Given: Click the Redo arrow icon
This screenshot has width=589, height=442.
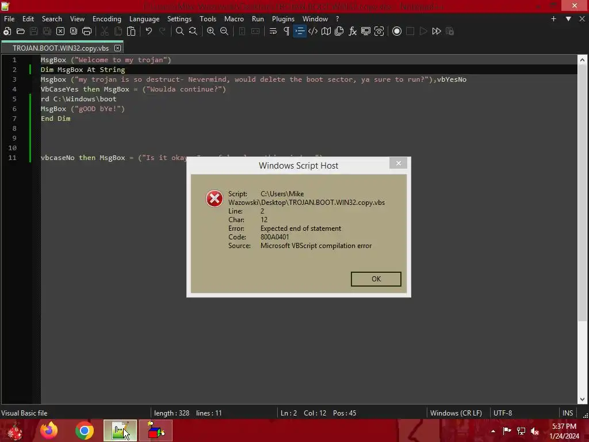Looking at the screenshot, I should (162, 31).
